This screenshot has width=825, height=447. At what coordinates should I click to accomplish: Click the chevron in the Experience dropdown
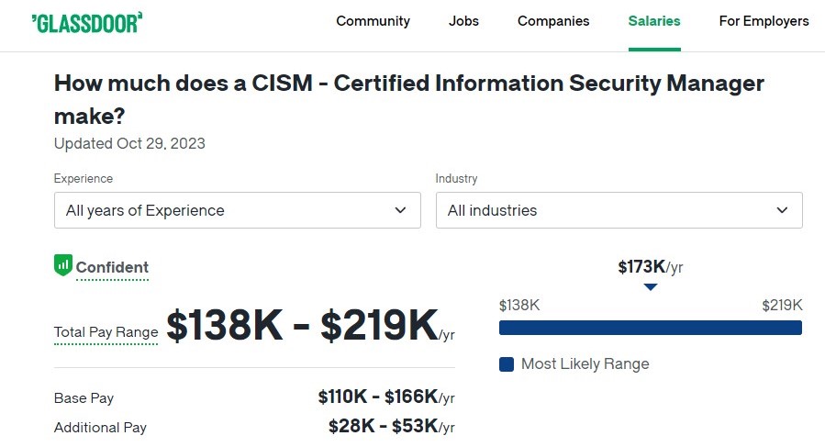pos(400,210)
